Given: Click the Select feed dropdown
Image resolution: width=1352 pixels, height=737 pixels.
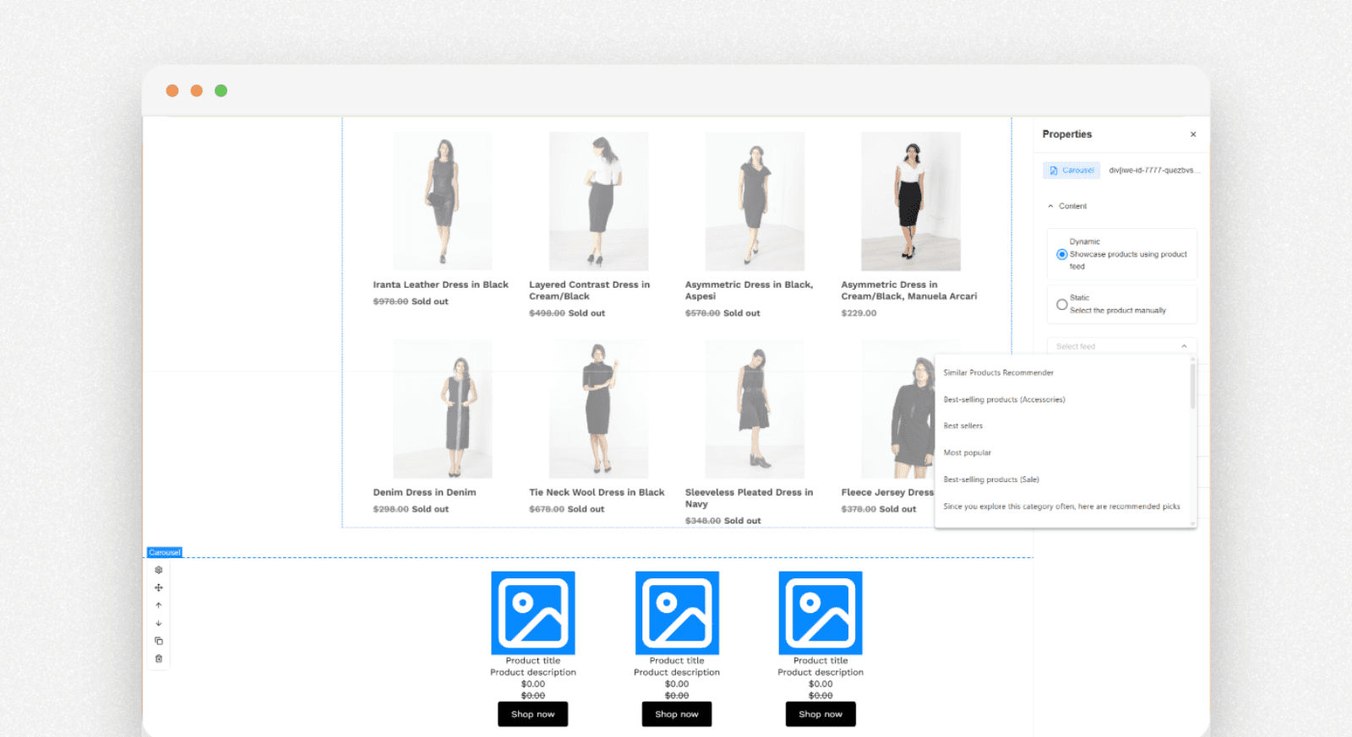Looking at the screenshot, I should [1121, 346].
